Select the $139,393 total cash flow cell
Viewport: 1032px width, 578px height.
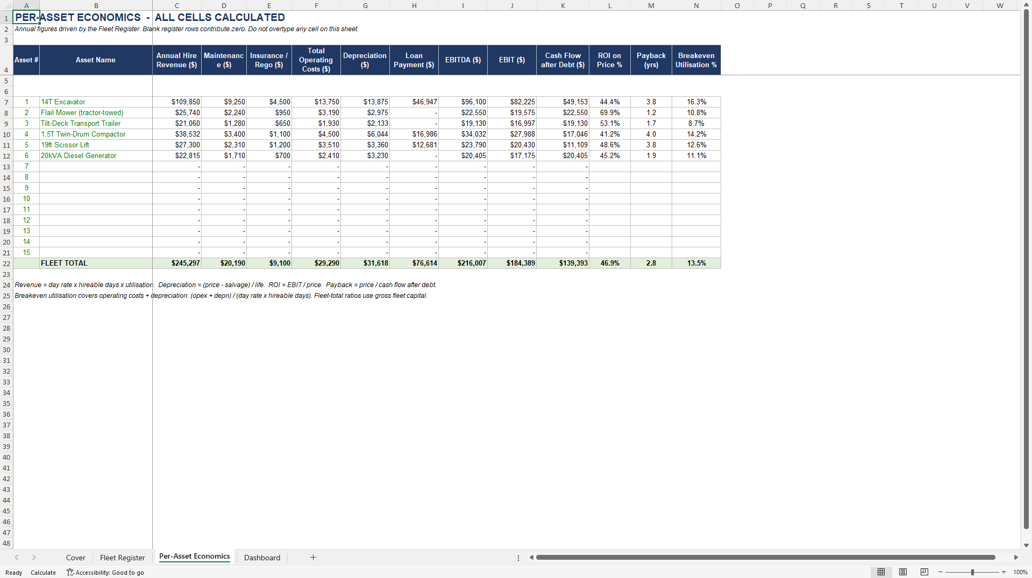pos(563,263)
